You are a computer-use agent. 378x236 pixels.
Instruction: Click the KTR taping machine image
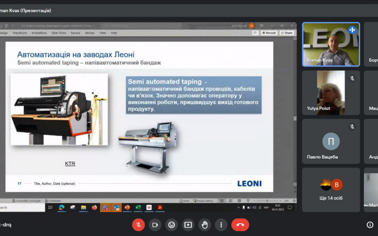60,110
